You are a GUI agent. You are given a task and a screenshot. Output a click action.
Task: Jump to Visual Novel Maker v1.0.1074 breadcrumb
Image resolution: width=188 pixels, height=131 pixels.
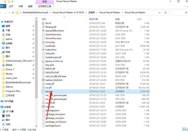[68, 13]
